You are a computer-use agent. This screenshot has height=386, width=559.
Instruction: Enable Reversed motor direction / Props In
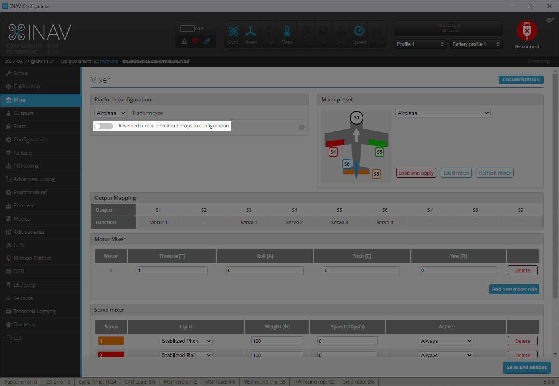[x=103, y=126]
